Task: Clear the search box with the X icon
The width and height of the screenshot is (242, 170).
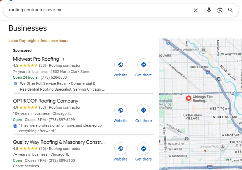Action: (195, 10)
